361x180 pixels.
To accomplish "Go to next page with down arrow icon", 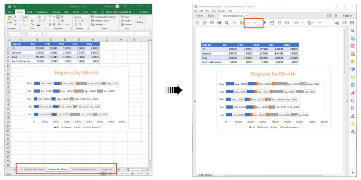I will pos(241,22).
